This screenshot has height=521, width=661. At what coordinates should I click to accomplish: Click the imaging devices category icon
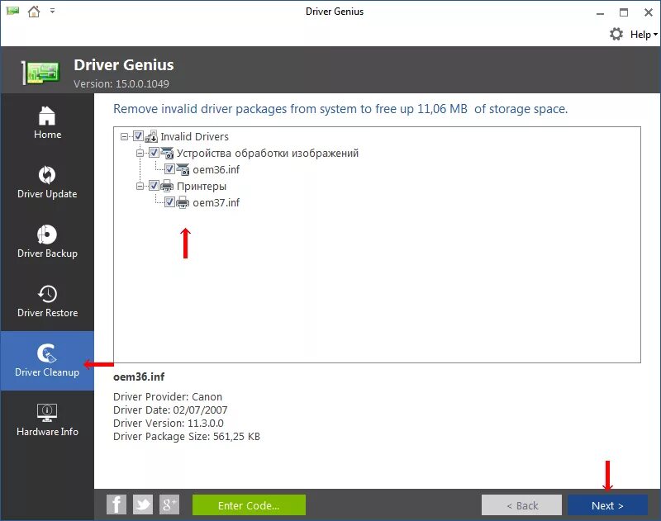167,153
